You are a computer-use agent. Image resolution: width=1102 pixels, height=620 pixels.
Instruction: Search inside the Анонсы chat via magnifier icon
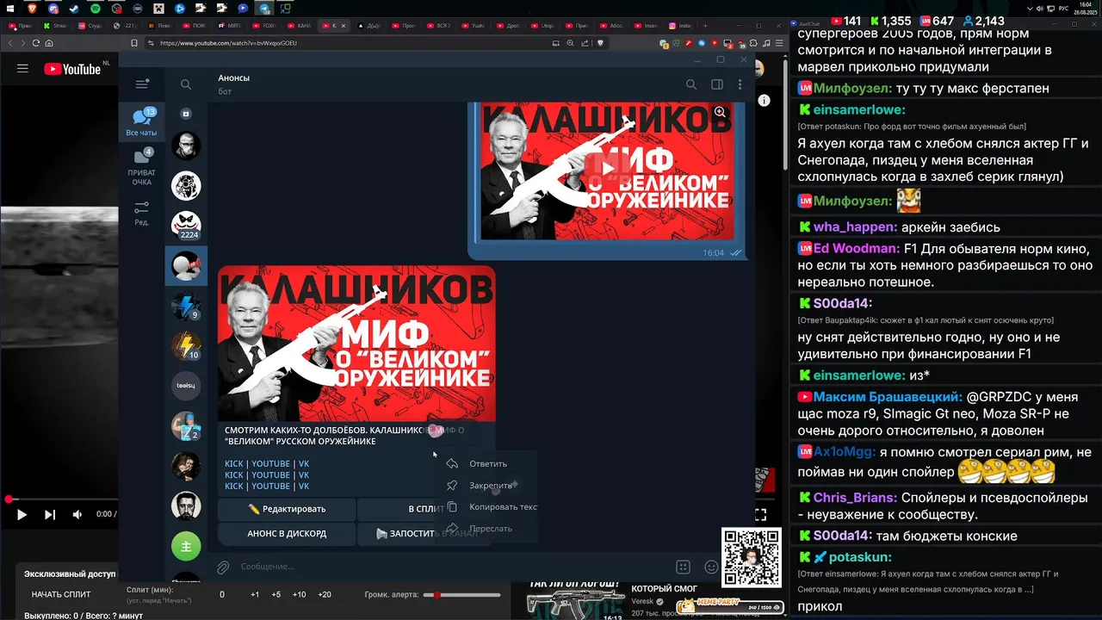point(691,84)
